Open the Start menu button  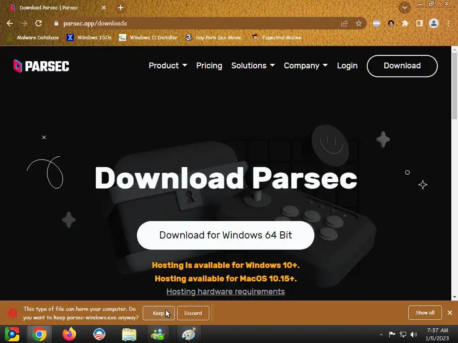[12, 334]
